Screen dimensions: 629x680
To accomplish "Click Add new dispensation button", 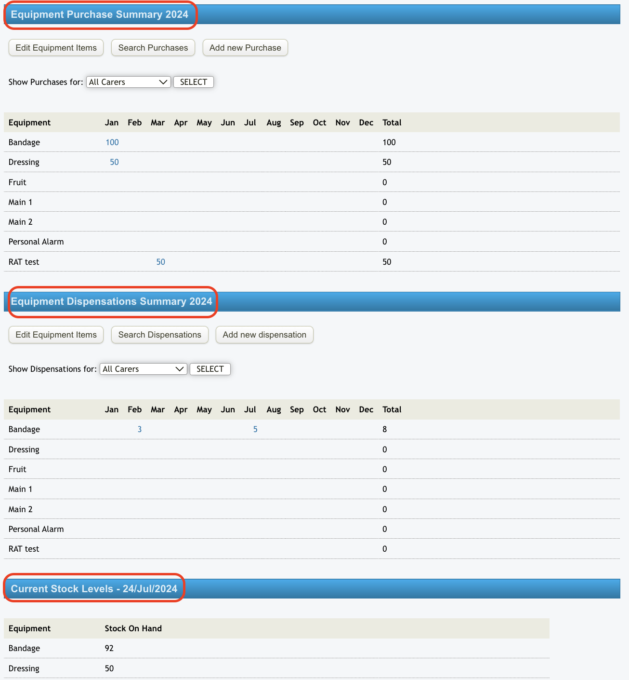I will click(x=264, y=335).
